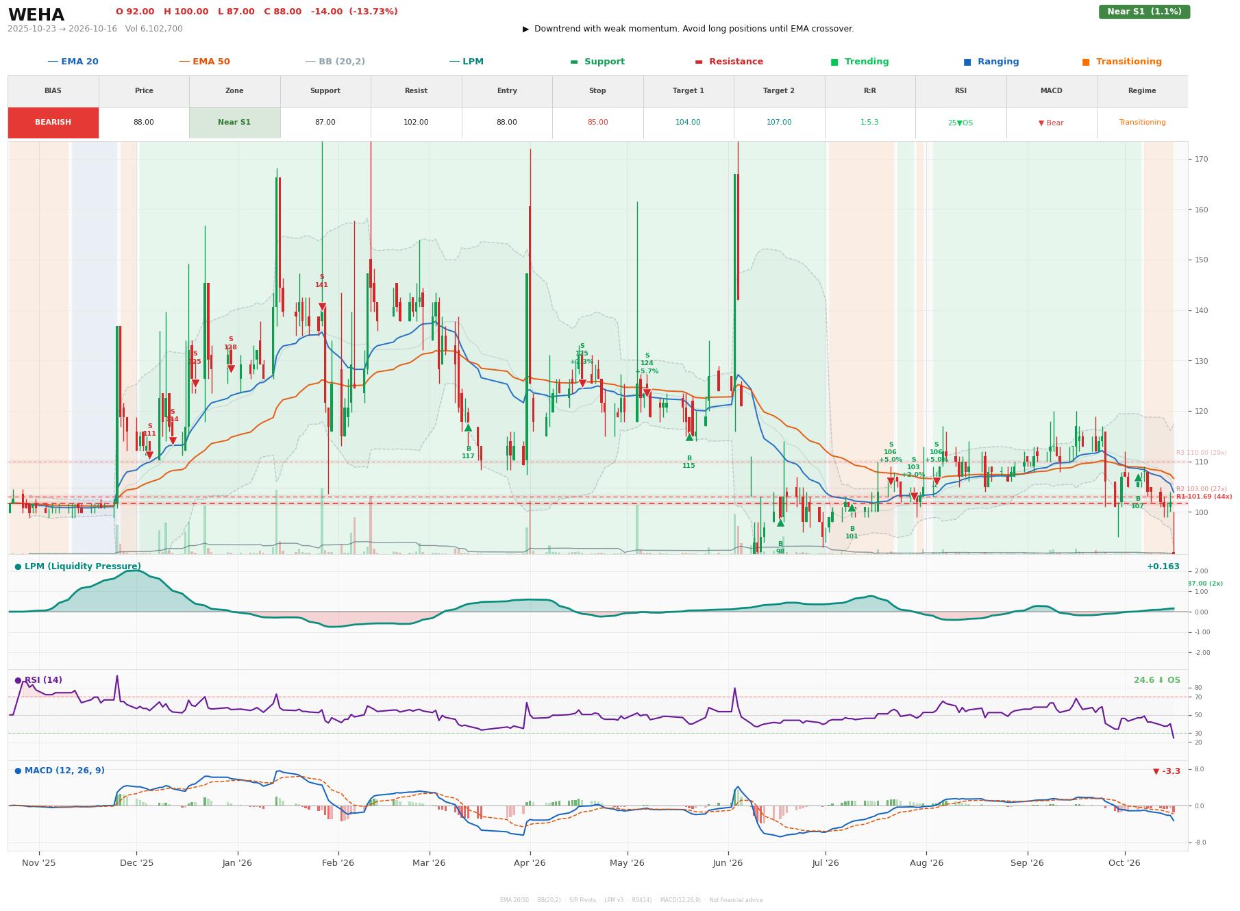
Task: Click the B 101 buy triangle marker
Action: tap(852, 508)
